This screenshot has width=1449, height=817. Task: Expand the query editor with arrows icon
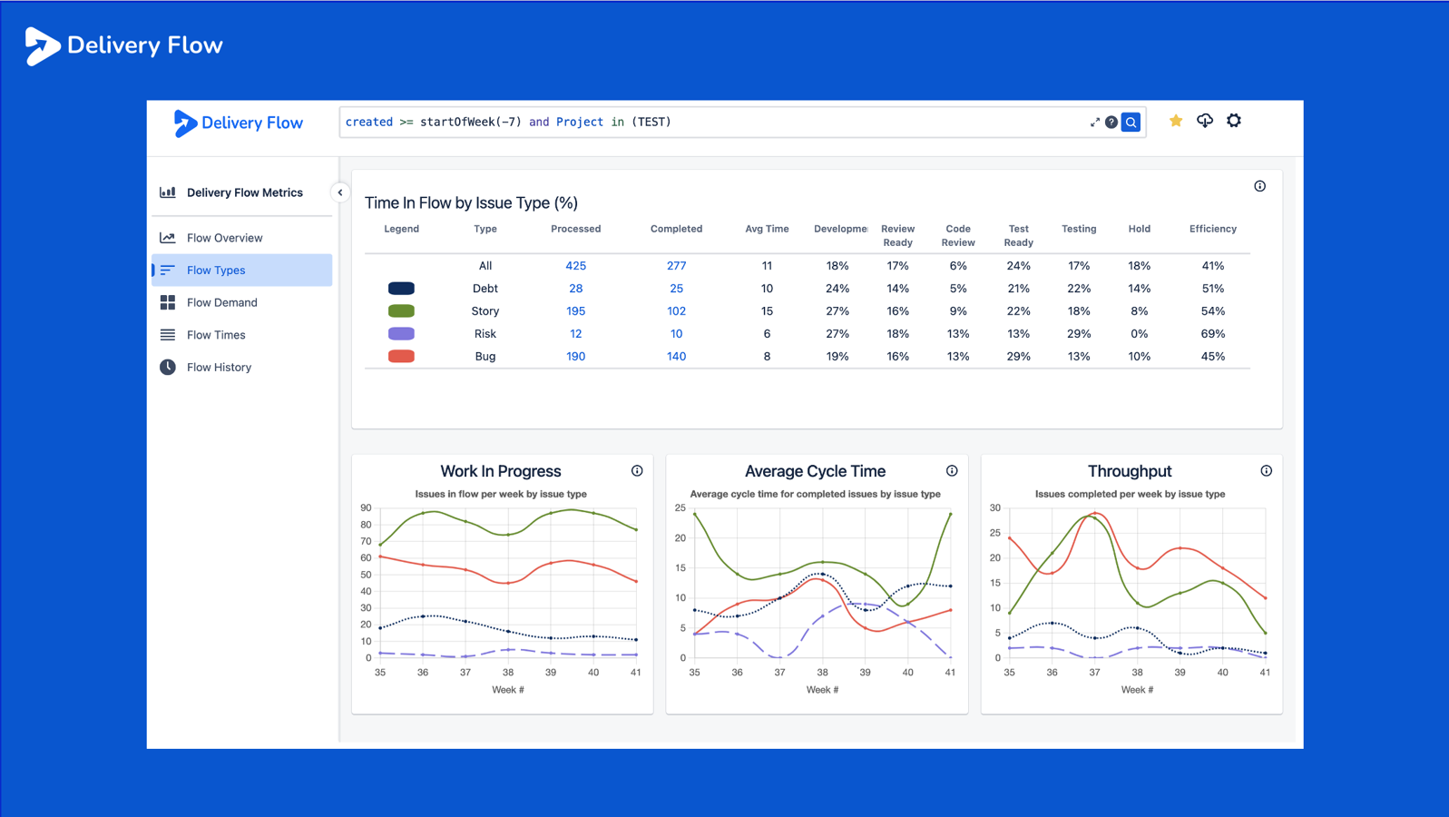click(1095, 122)
